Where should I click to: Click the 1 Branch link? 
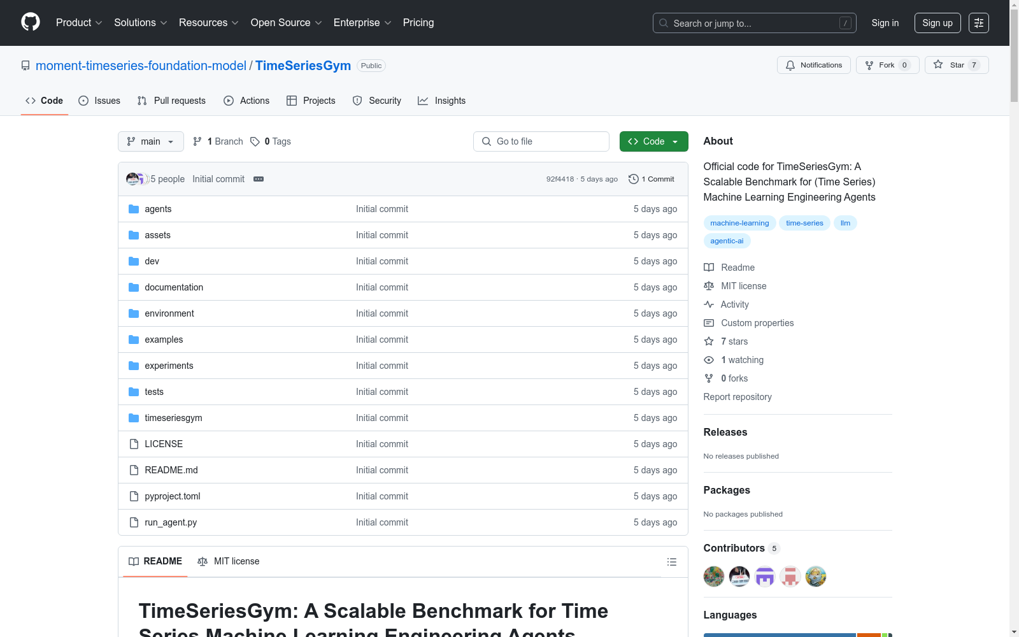click(218, 141)
